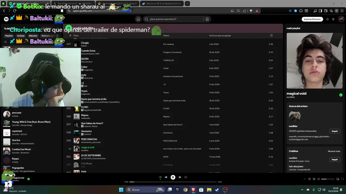Click the Spotify logo
Screen dimensions: 346x194
(6, 19)
